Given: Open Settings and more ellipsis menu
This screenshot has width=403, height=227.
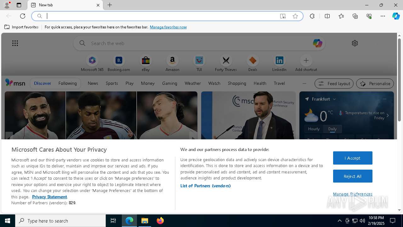Looking at the screenshot, I should pos(383,16).
